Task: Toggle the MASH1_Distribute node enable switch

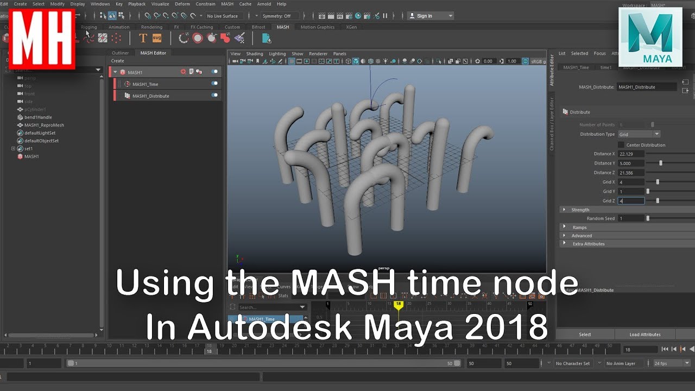Action: click(x=215, y=96)
